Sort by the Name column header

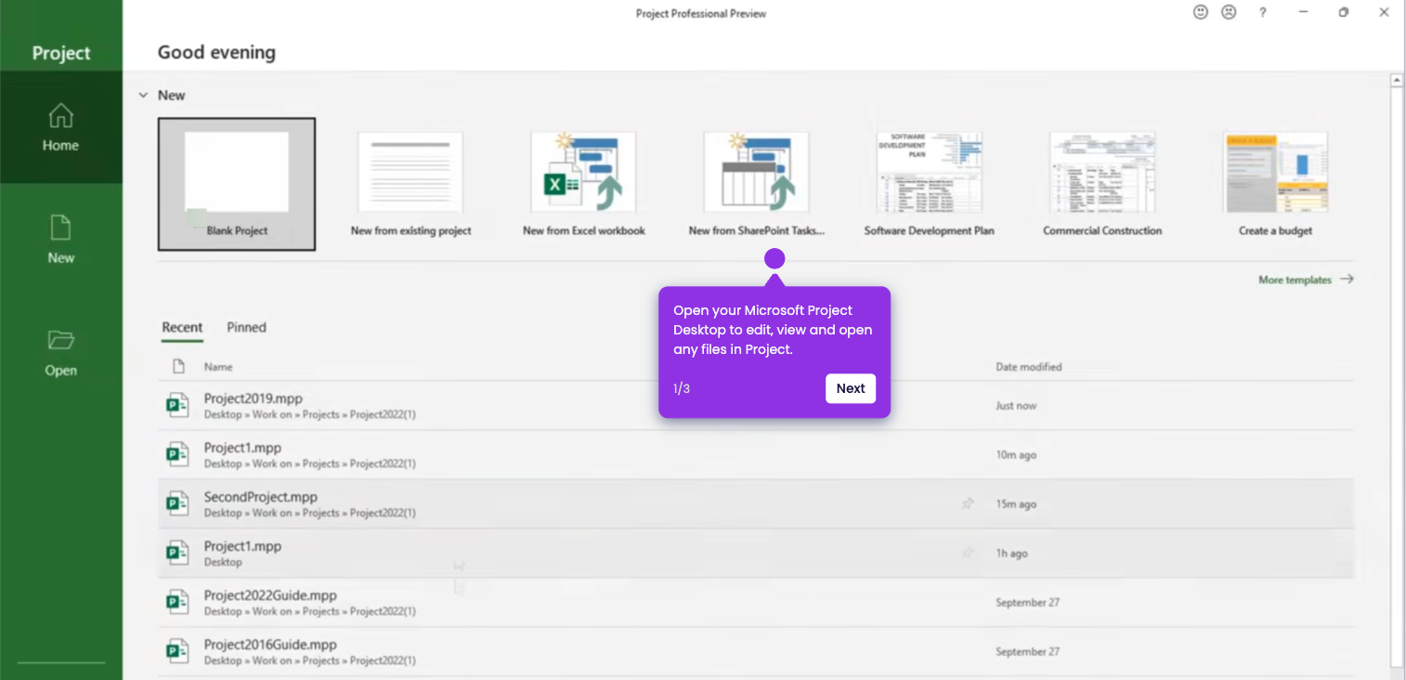click(x=218, y=367)
